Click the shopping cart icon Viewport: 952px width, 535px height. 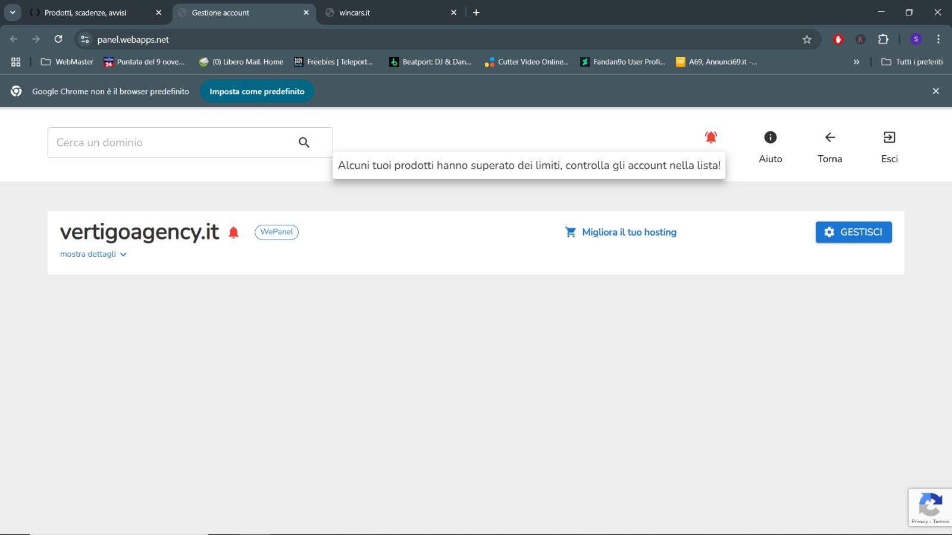pyautogui.click(x=571, y=232)
